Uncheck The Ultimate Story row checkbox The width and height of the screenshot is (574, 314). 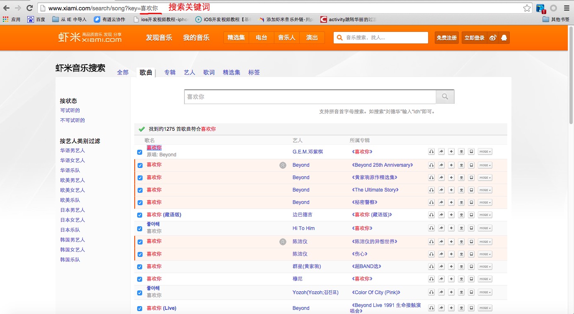tap(140, 190)
